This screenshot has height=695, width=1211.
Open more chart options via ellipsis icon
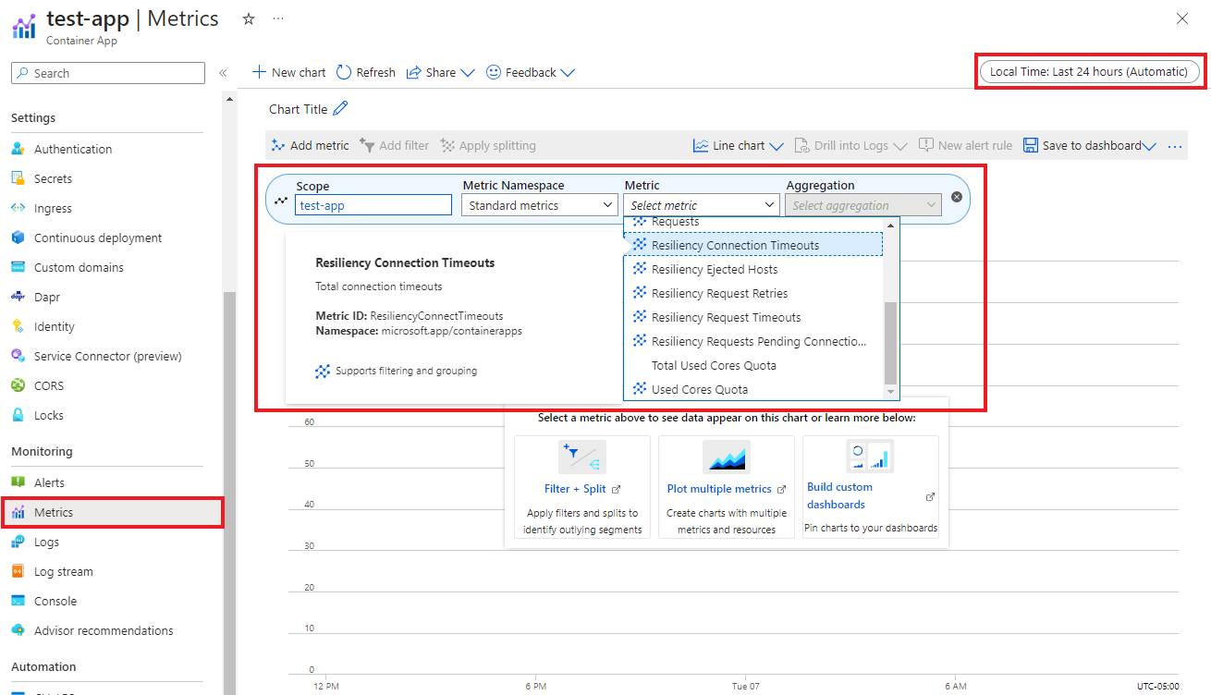[1174, 145]
